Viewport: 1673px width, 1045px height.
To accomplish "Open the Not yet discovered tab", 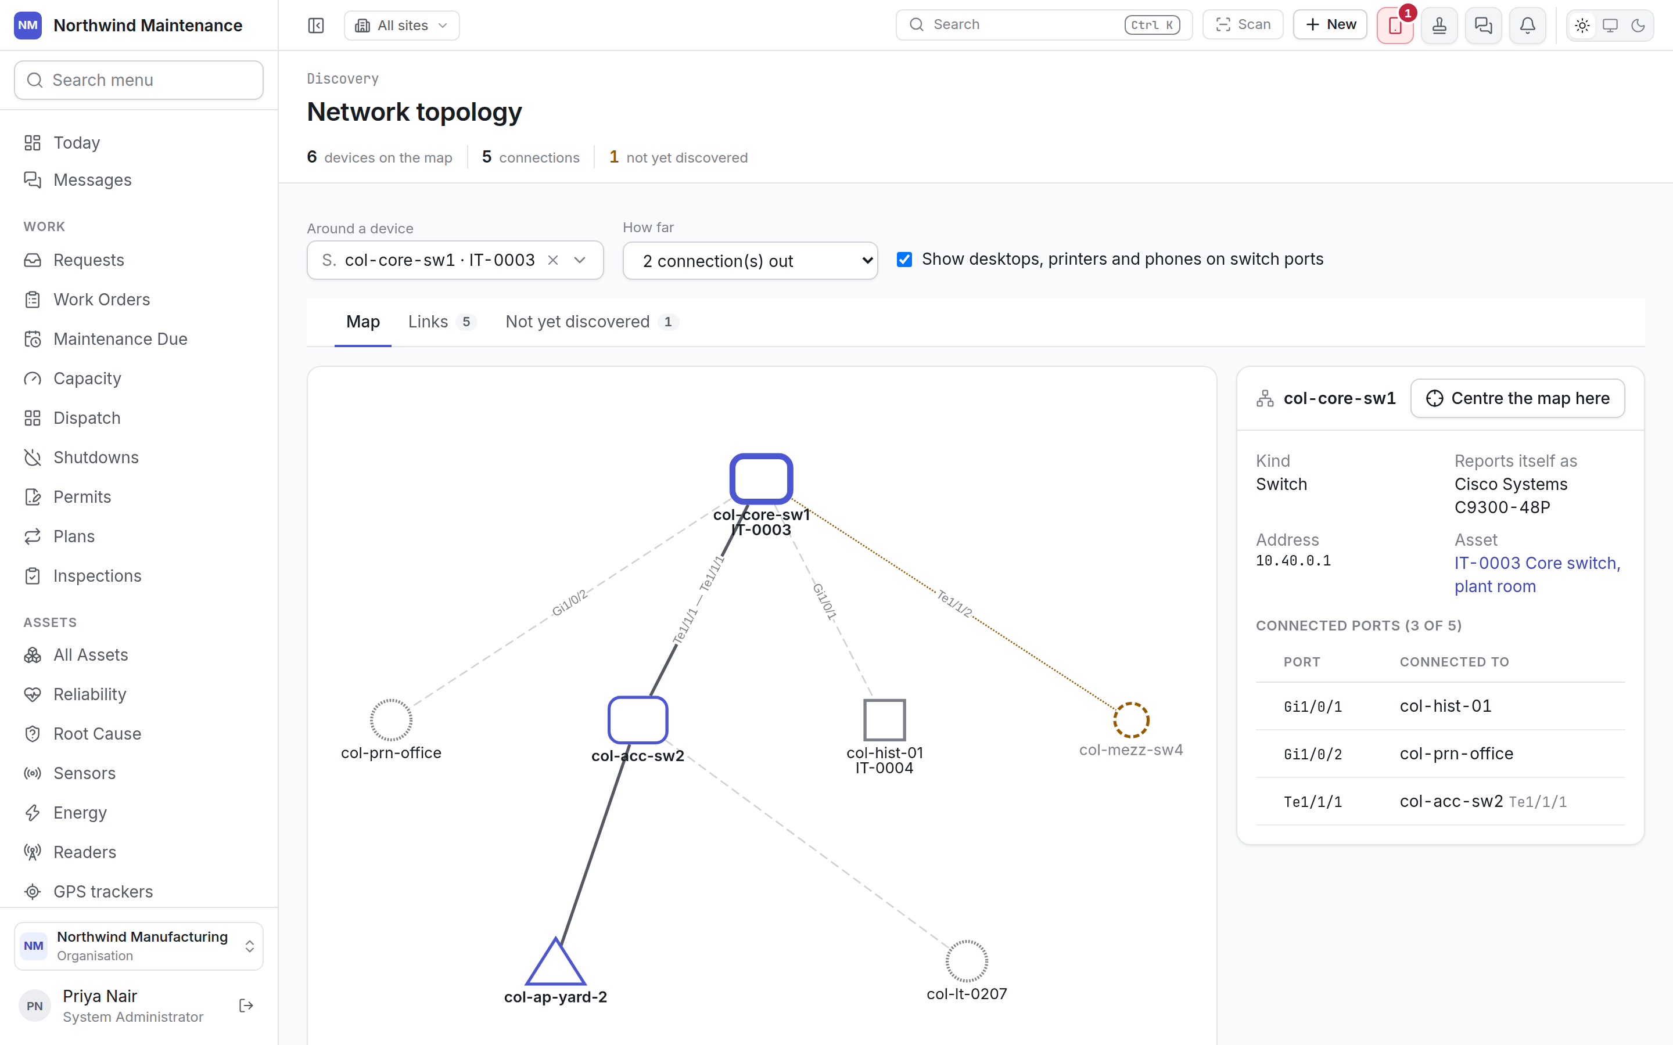I will point(592,322).
